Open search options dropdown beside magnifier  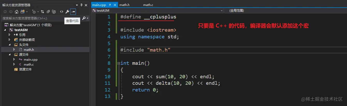click(x=88, y=18)
